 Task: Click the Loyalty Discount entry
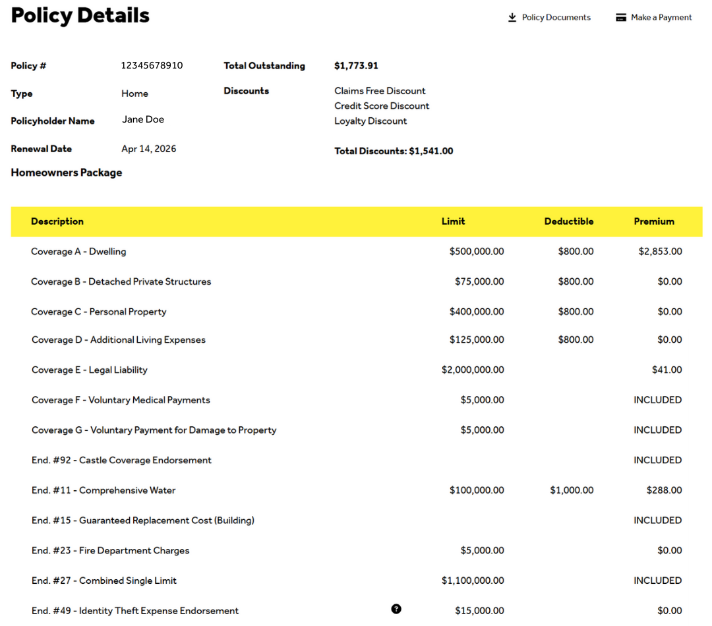(x=371, y=121)
